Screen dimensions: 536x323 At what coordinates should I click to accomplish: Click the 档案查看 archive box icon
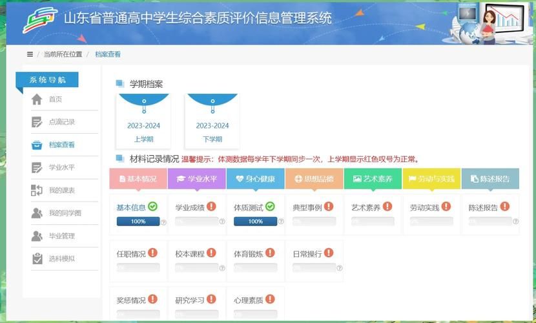click(x=37, y=145)
